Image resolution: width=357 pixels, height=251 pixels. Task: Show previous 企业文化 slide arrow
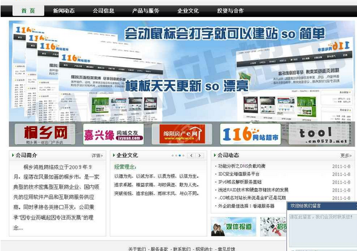191,155
